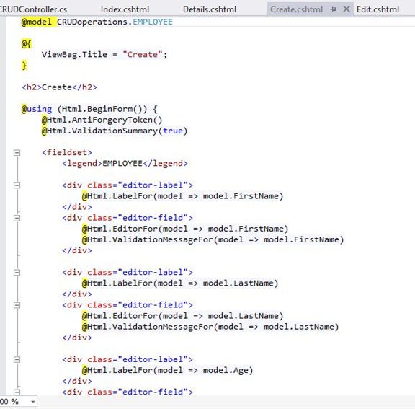Click the Html.AntiForgeryToken() line
Viewport: 415px width, 409px height.
102,120
